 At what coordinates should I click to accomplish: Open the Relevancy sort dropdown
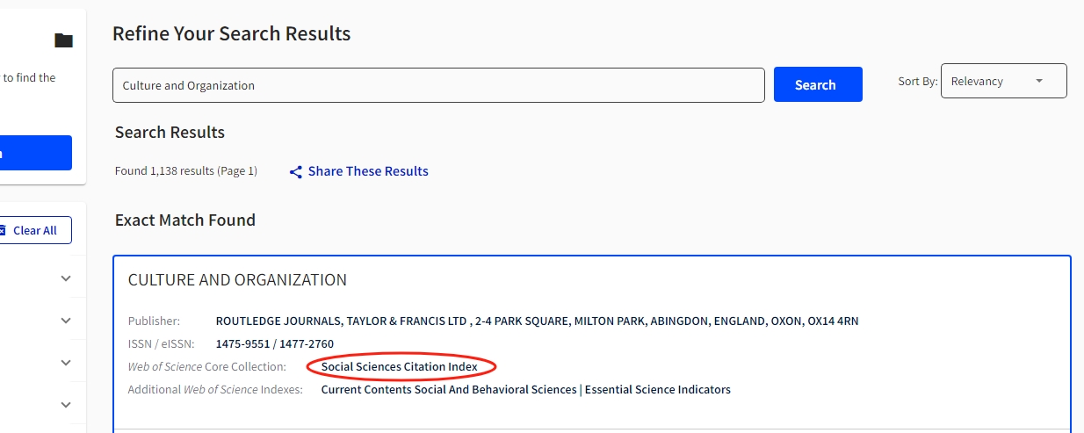click(1003, 81)
